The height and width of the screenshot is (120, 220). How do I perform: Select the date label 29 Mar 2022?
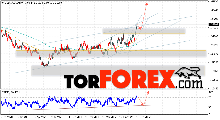pyautogui.click(x=109, y=117)
